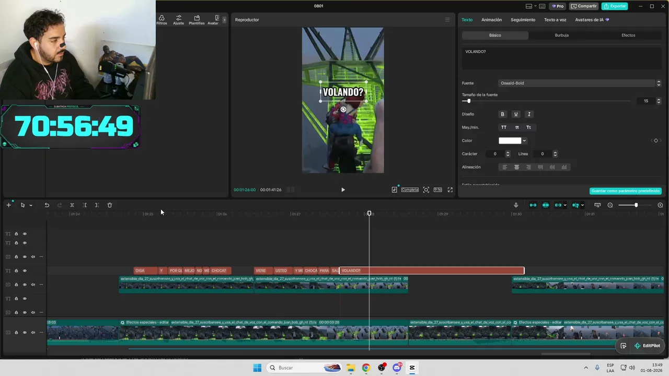Hide the captions track containing OIGA
The width and height of the screenshot is (669, 376).
(x=25, y=271)
